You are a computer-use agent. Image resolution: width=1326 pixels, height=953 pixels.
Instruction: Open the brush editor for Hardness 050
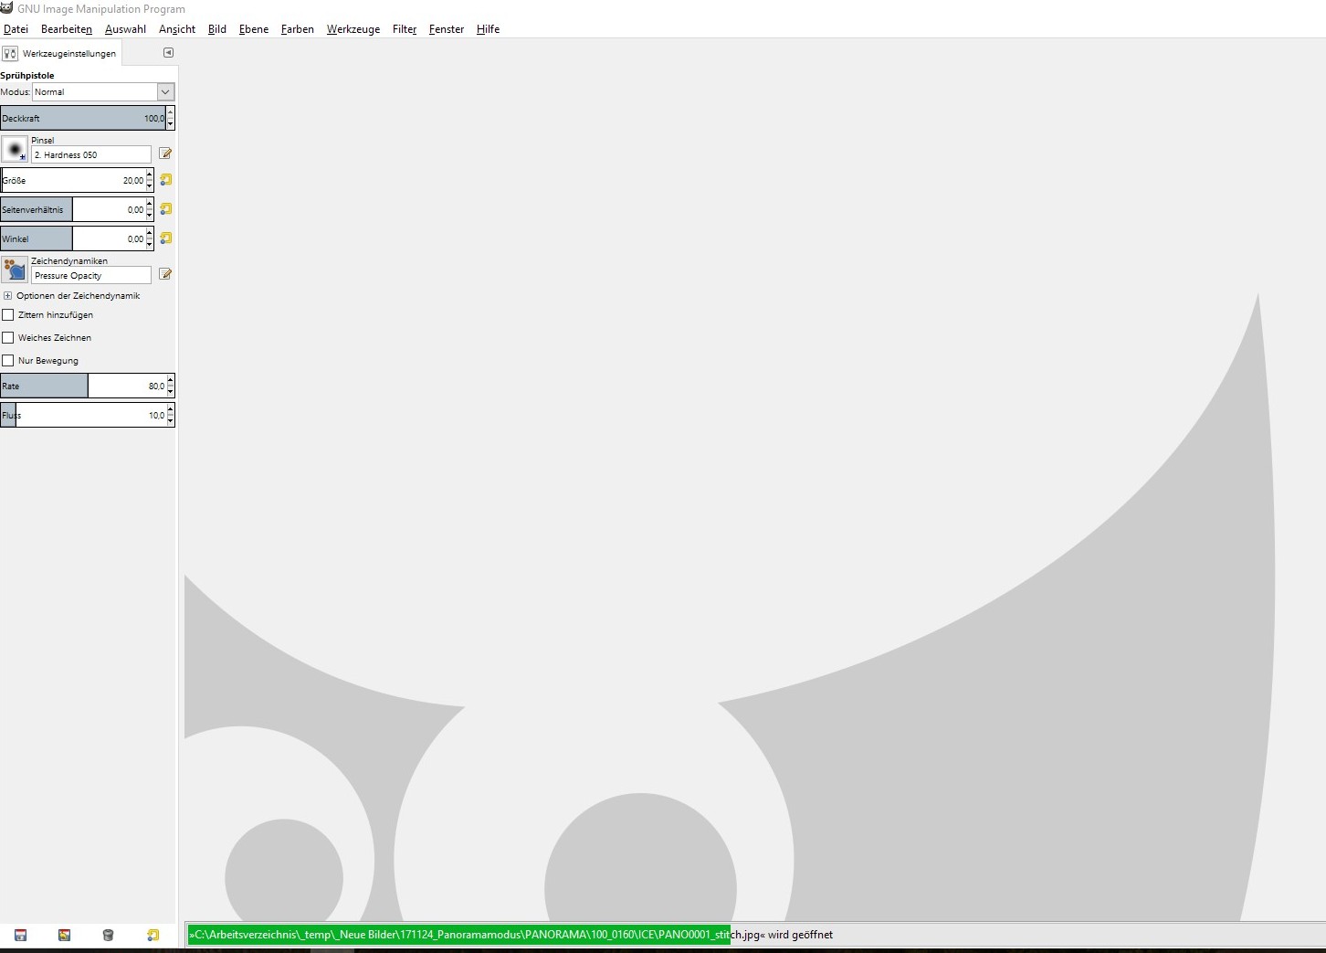pyautogui.click(x=165, y=154)
